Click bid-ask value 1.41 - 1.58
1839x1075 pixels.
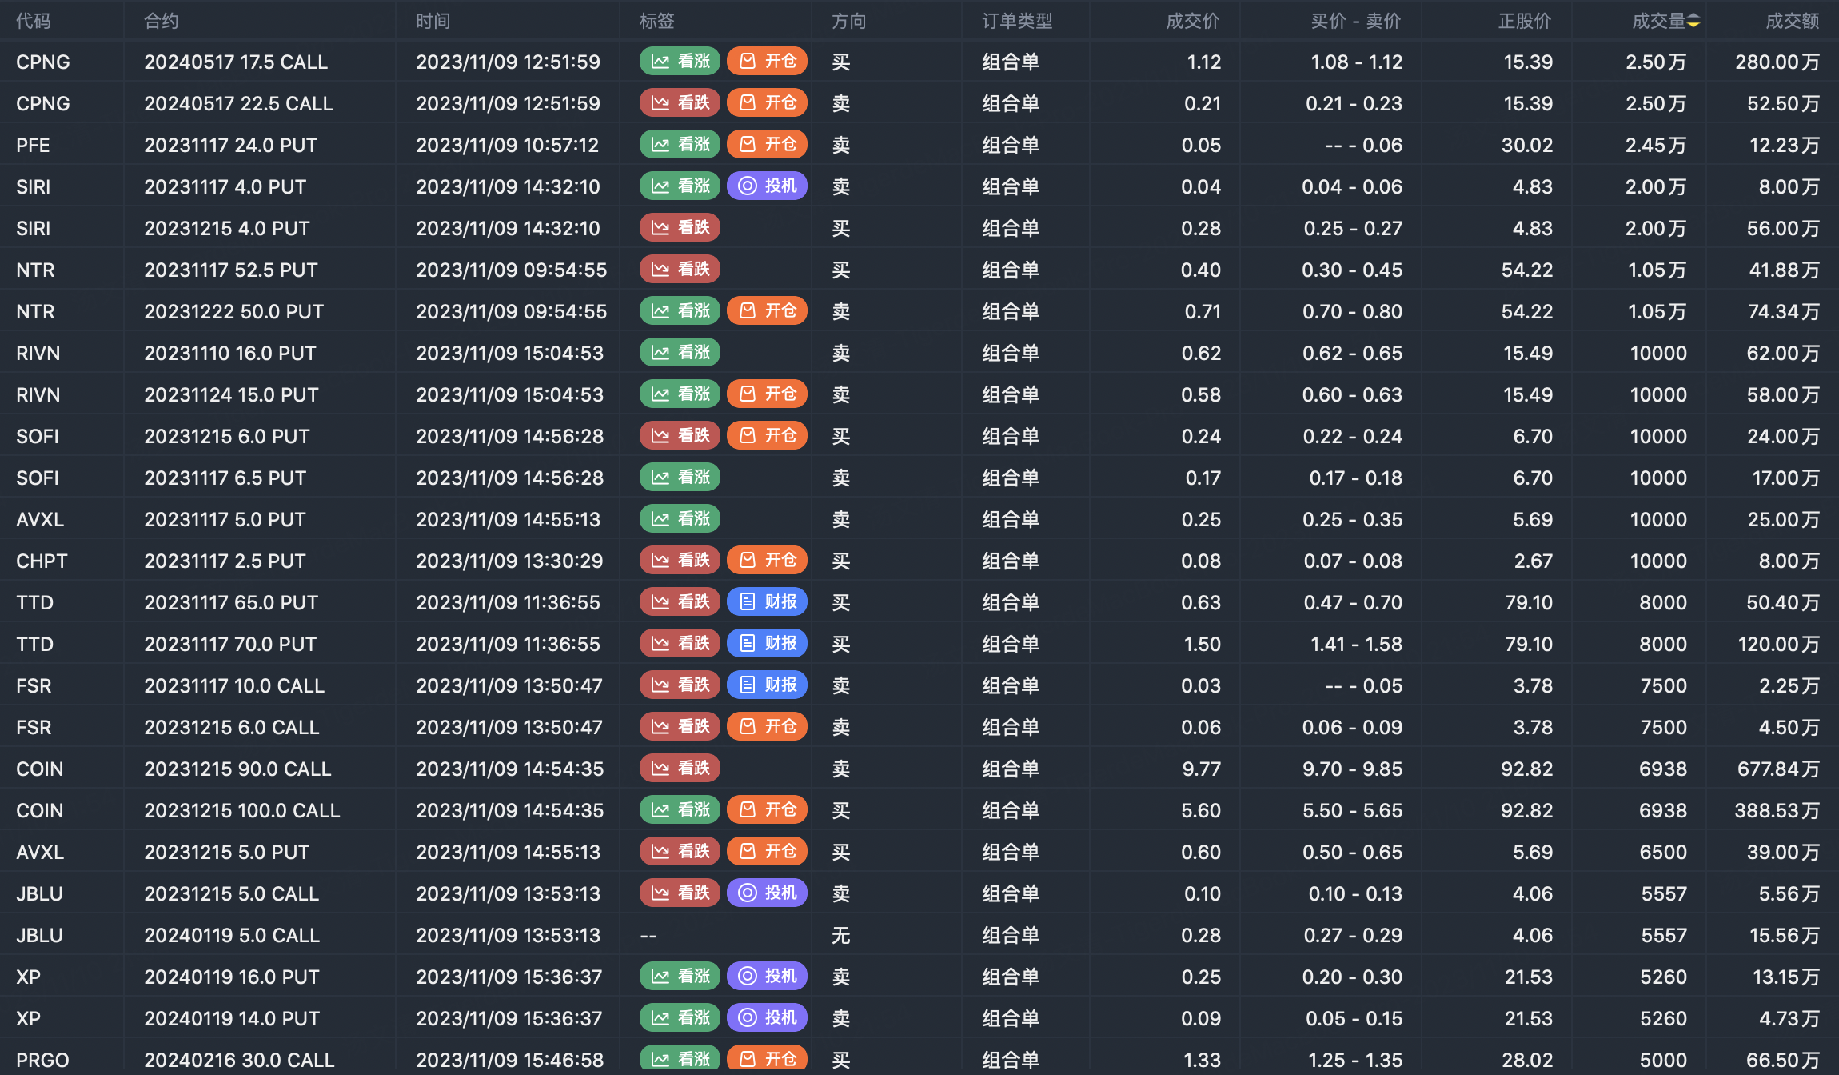(x=1357, y=644)
